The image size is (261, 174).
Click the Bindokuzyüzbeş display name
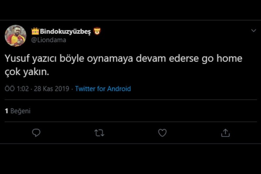click(66, 31)
